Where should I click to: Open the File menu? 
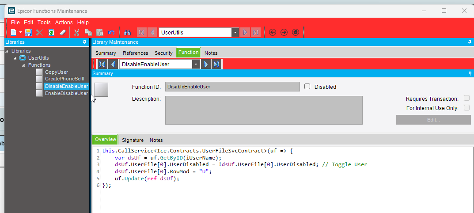pos(15,23)
